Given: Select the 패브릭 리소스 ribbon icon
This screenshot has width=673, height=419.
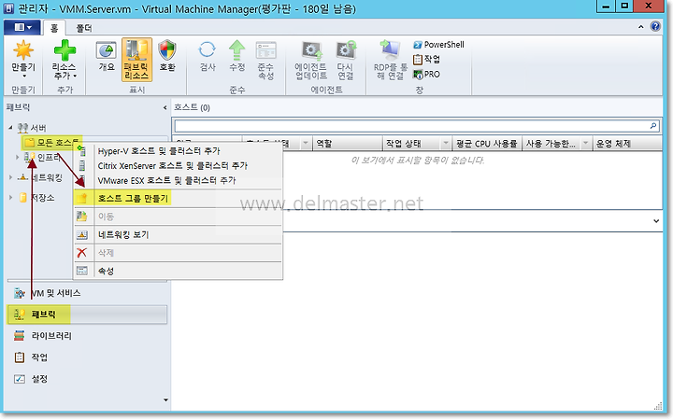Looking at the screenshot, I should (x=136, y=60).
